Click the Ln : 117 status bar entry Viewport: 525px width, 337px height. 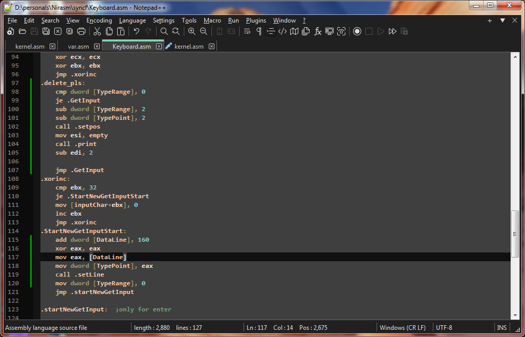coord(257,328)
